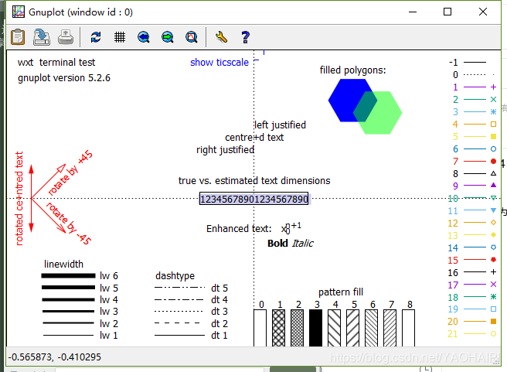This screenshot has height=372, width=507.
Task: Click the crosshatched pattern fill 1 bar
Action: click(278, 328)
